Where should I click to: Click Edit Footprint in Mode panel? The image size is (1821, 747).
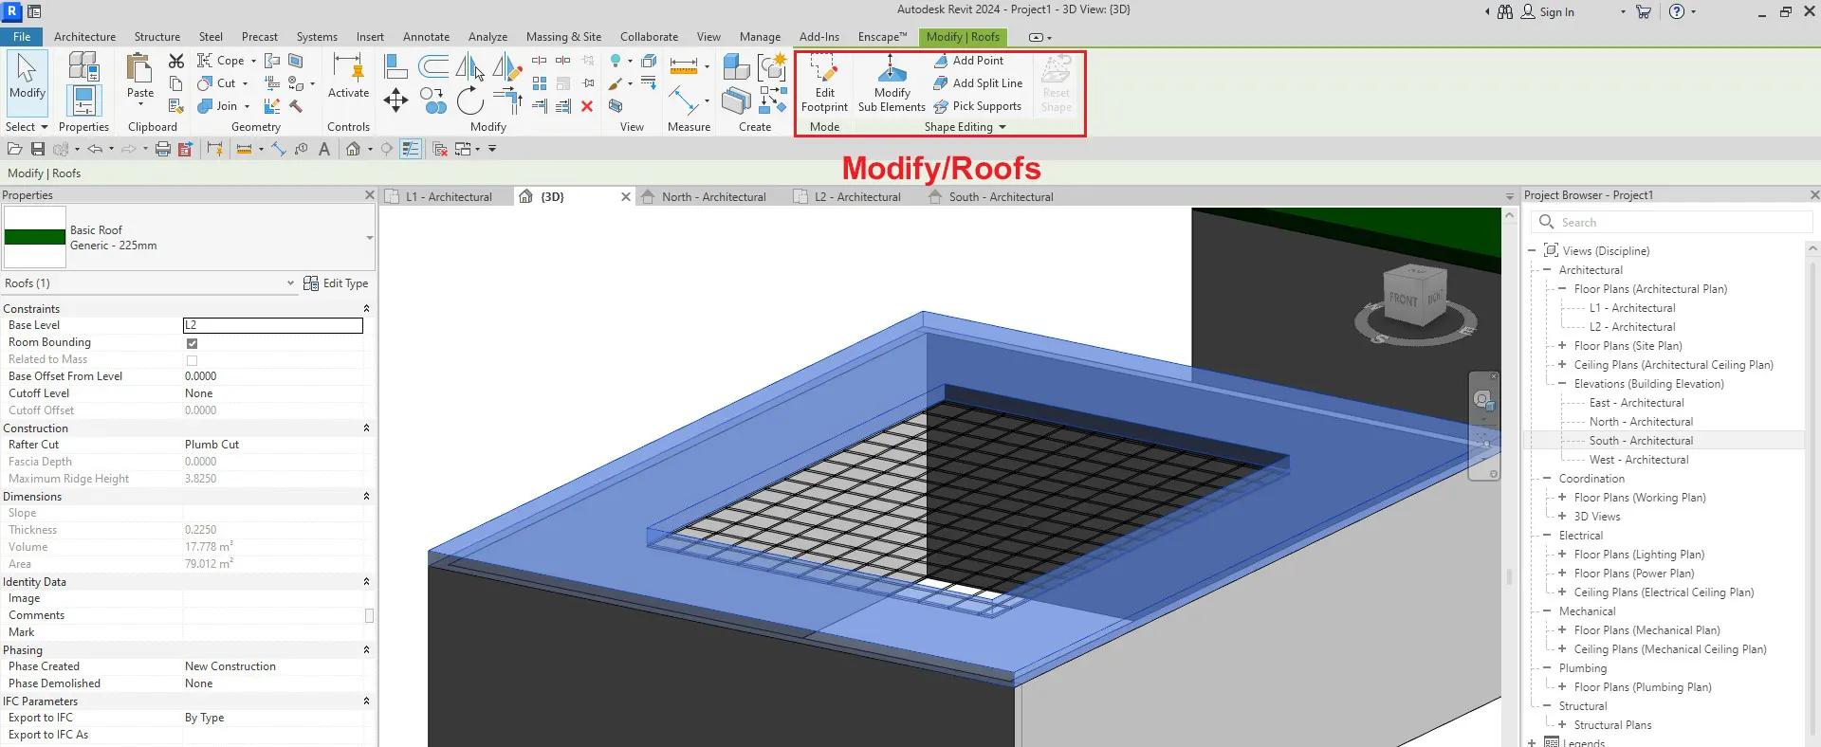pyautogui.click(x=824, y=83)
